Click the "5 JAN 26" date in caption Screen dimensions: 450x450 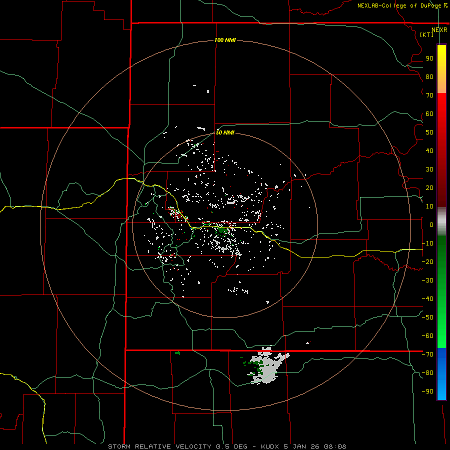301,446
